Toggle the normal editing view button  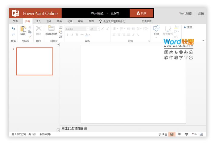(x=172, y=134)
